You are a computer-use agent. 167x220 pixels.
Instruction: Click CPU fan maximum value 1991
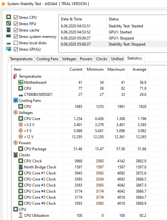pos(121,106)
